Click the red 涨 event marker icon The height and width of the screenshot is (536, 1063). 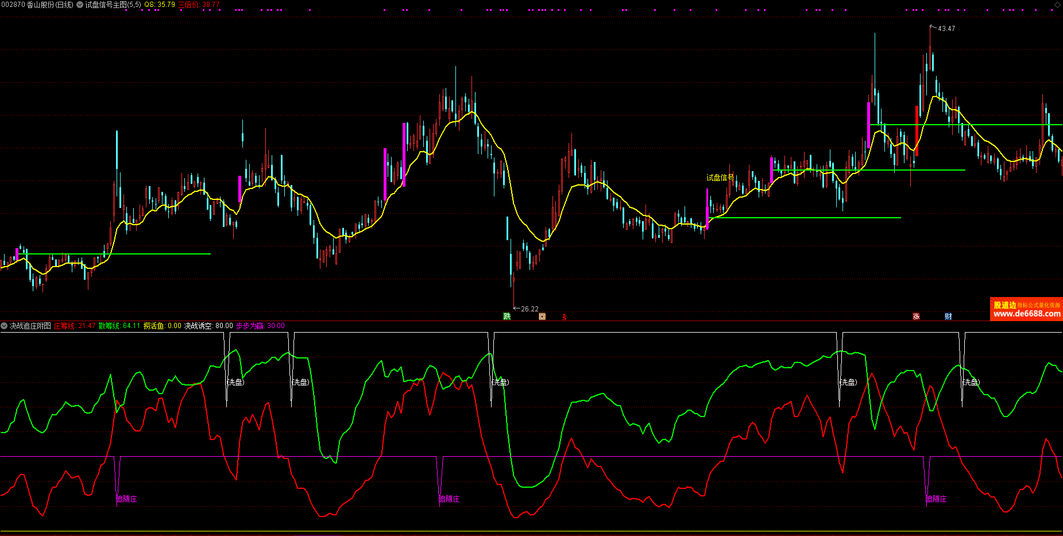pos(916,317)
